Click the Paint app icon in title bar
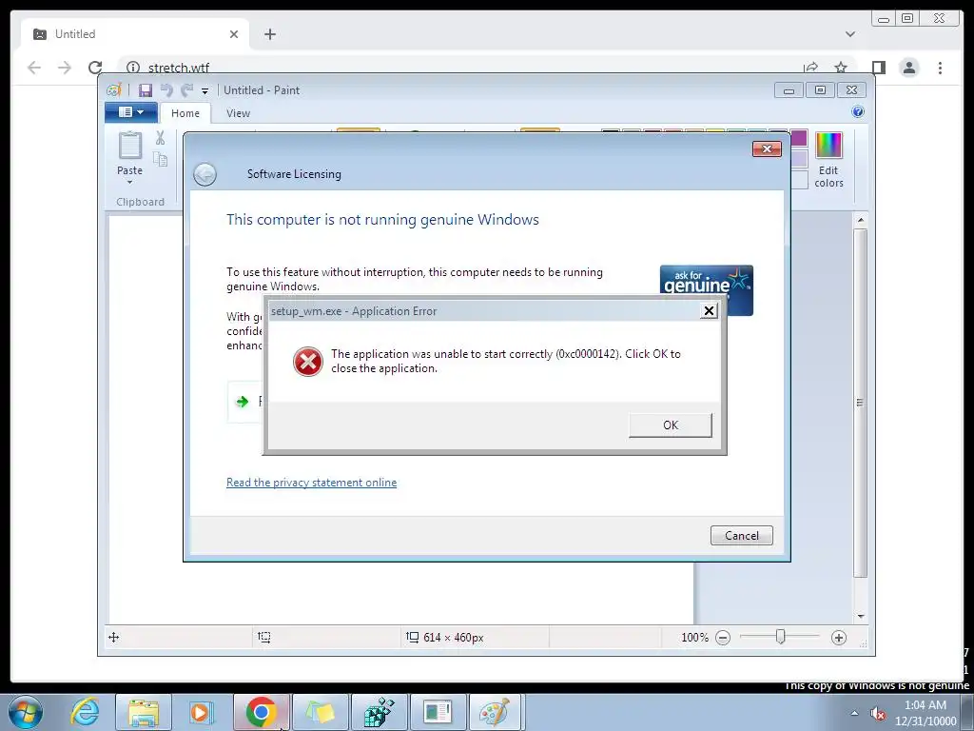Viewport: 974px width, 731px height. (114, 90)
